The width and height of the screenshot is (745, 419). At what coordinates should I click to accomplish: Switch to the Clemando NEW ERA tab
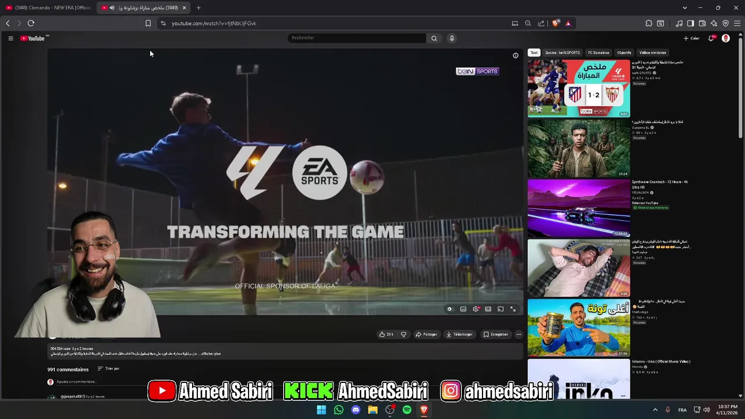point(49,8)
